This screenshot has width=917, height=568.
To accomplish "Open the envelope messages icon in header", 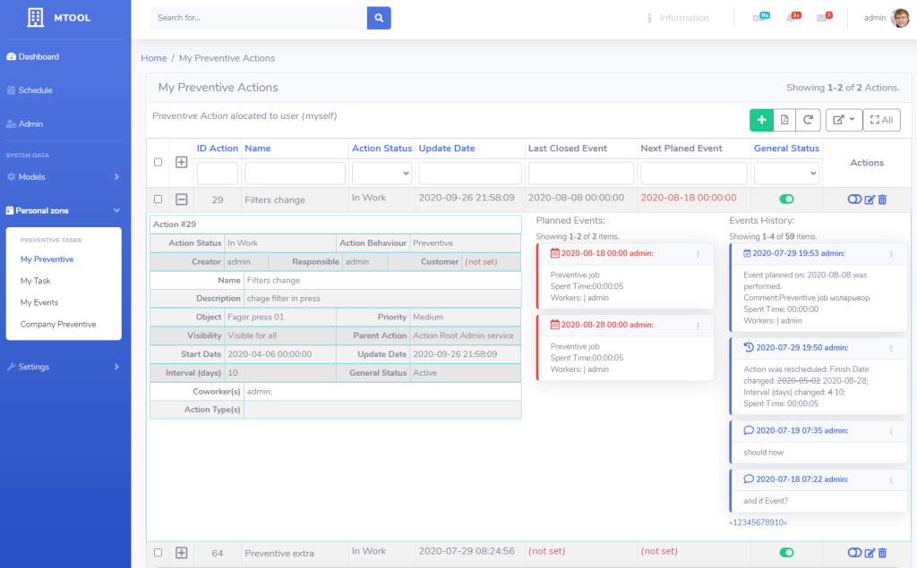I will 823,18.
